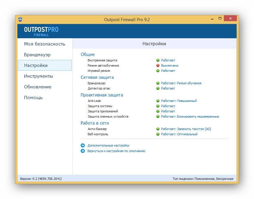Click Работает link for Игровой режим
The height and width of the screenshot is (199, 254).
point(168,71)
